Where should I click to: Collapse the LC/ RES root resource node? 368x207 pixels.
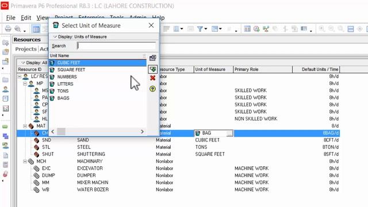click(x=20, y=76)
